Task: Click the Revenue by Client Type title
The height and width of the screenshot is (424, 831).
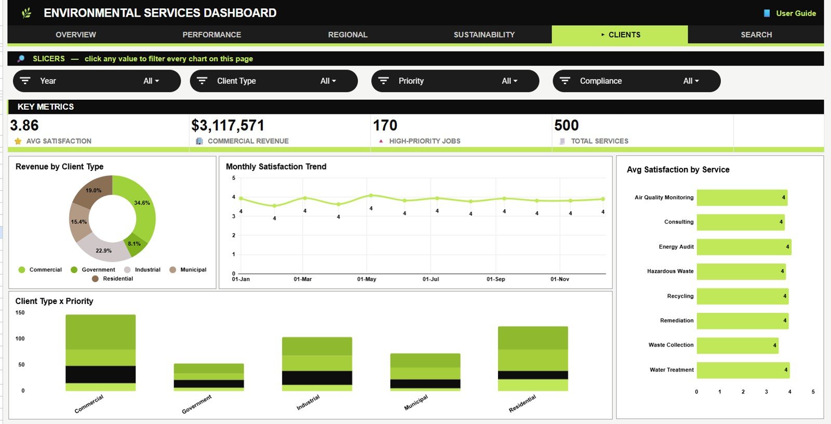Action: [59, 167]
